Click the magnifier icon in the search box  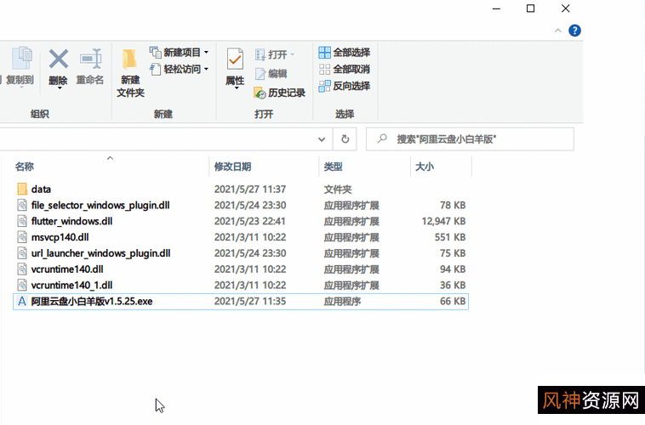[x=382, y=139]
